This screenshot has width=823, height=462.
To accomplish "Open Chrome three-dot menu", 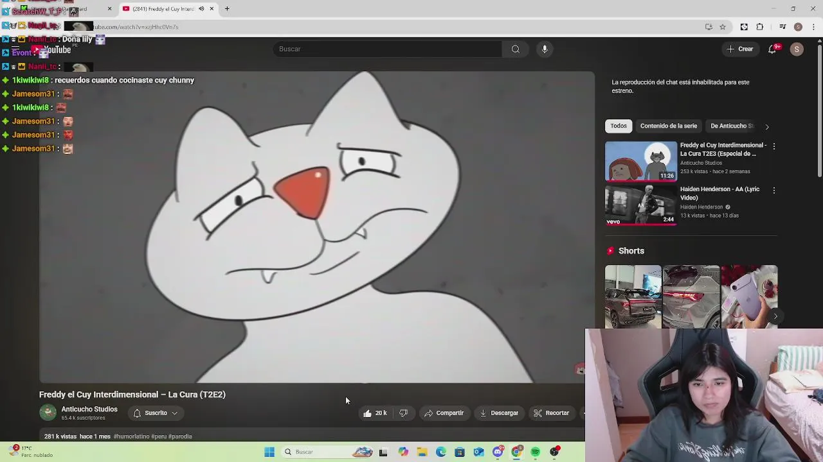I will pos(814,27).
